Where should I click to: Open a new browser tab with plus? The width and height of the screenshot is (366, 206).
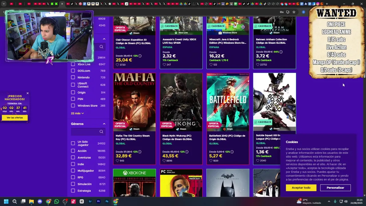coord(327,4)
